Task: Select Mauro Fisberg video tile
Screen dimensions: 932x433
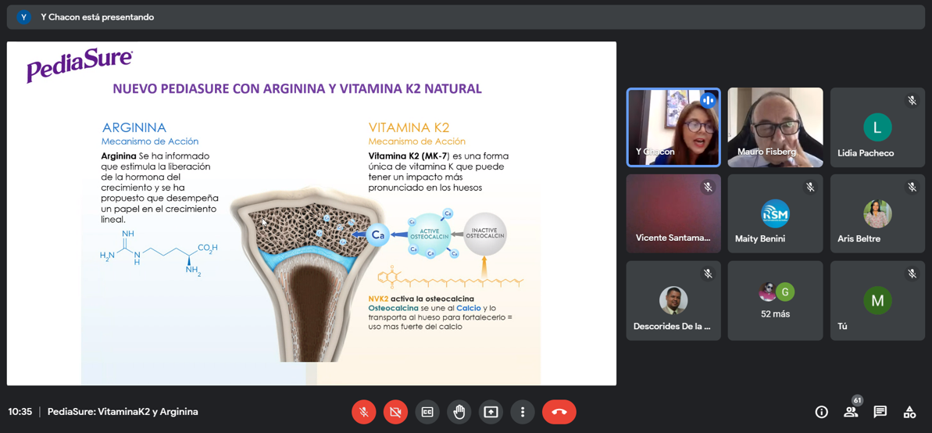Action: click(x=776, y=127)
